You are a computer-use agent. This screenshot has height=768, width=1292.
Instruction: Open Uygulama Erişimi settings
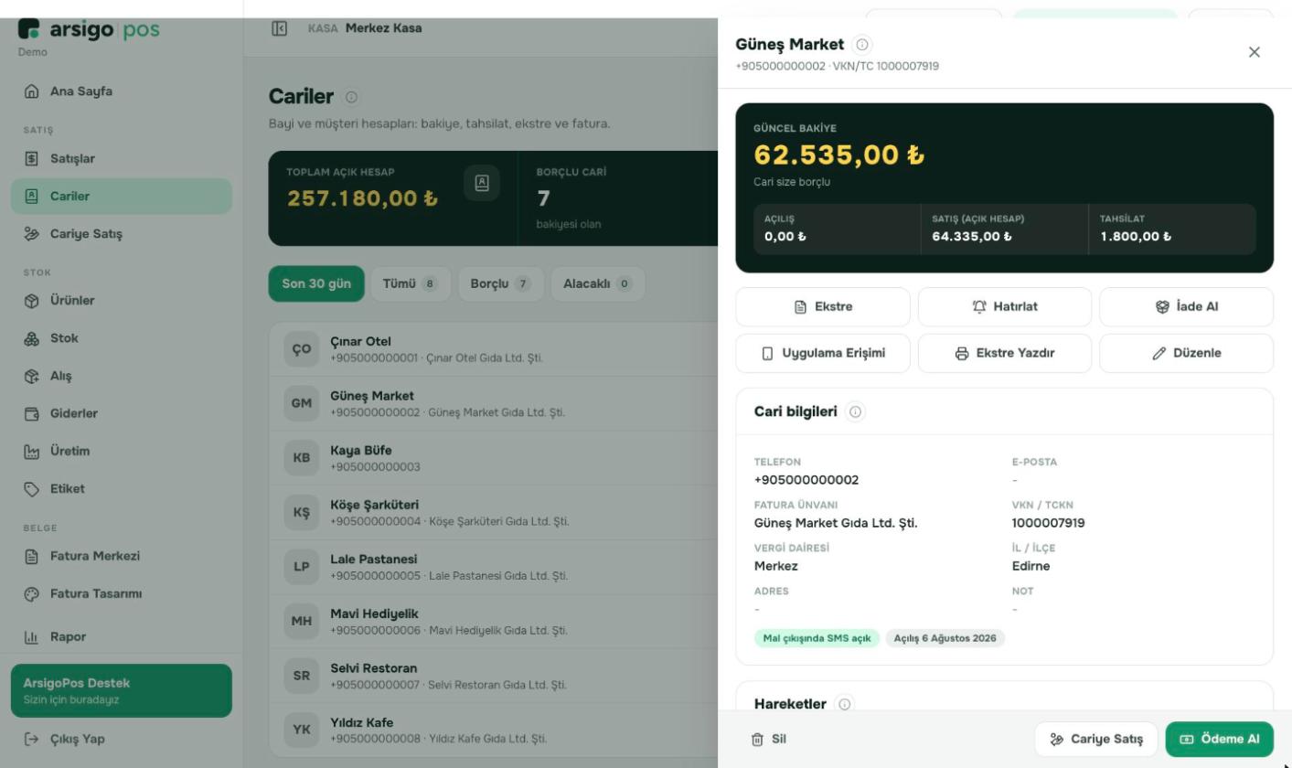(x=823, y=353)
